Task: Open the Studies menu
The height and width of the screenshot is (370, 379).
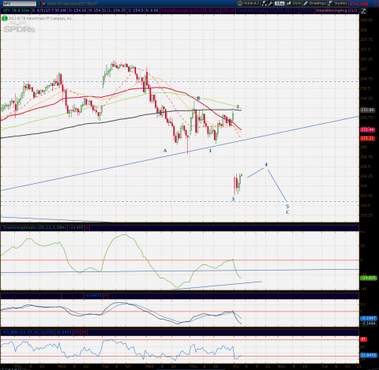Action: (x=338, y=3)
